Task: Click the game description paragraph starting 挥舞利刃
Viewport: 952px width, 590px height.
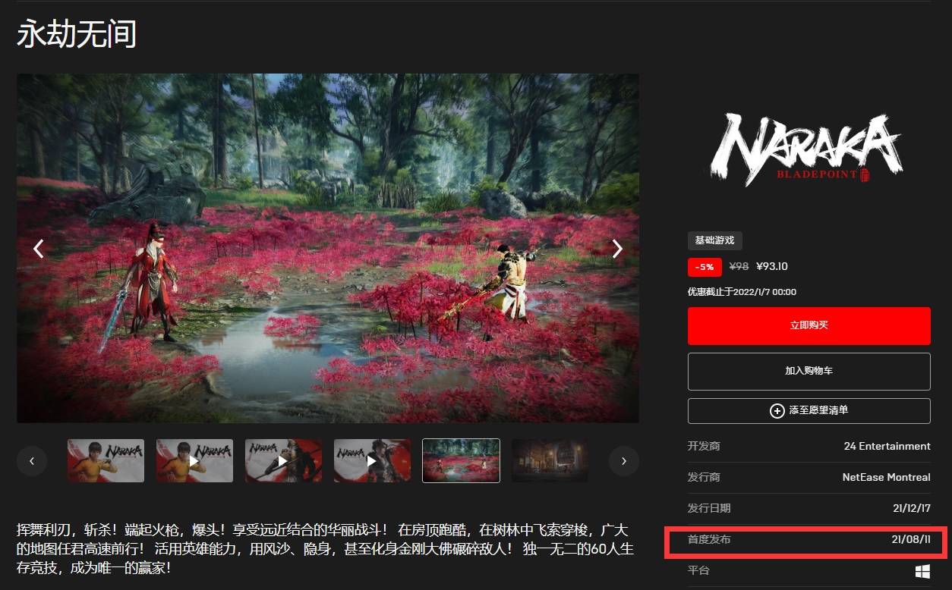Action: coord(325,548)
